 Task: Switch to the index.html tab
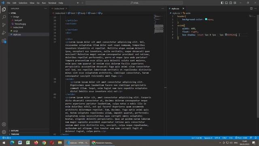59,9
